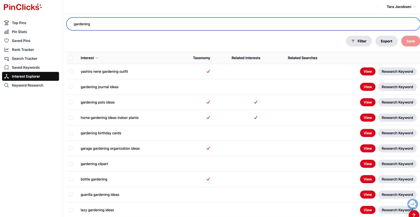The image size is (420, 217).
Task: Click the PinClicks logo
Action: pos(23,7)
